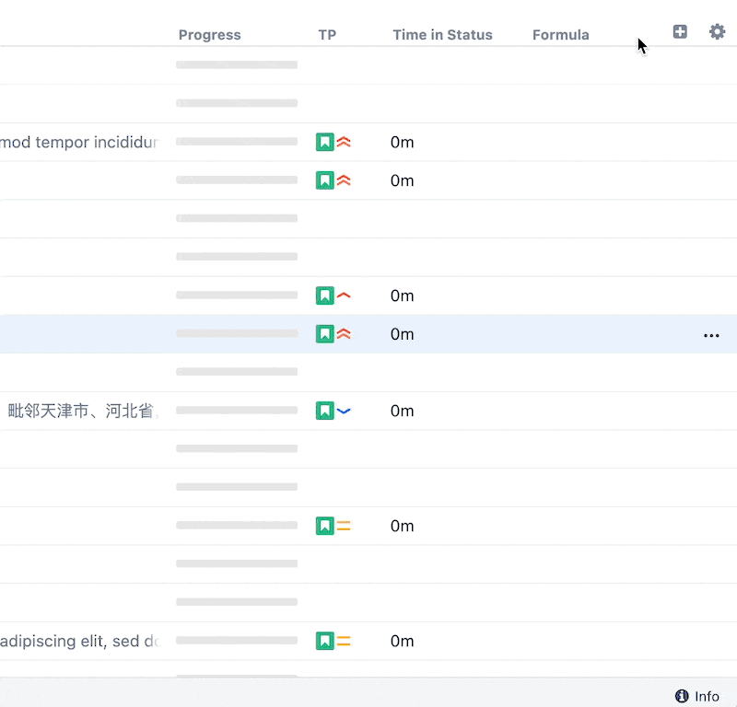
Task: Click the Formula column header
Action: [560, 34]
